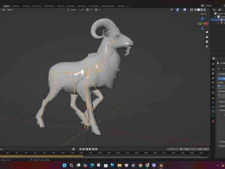Image resolution: width=225 pixels, height=169 pixels.
Task: Expand the Collection tree row in outliner
Action: coord(216,16)
